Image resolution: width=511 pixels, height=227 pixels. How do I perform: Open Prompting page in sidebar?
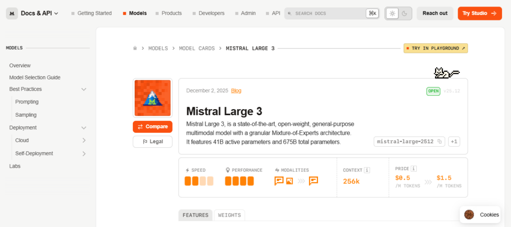point(27,102)
